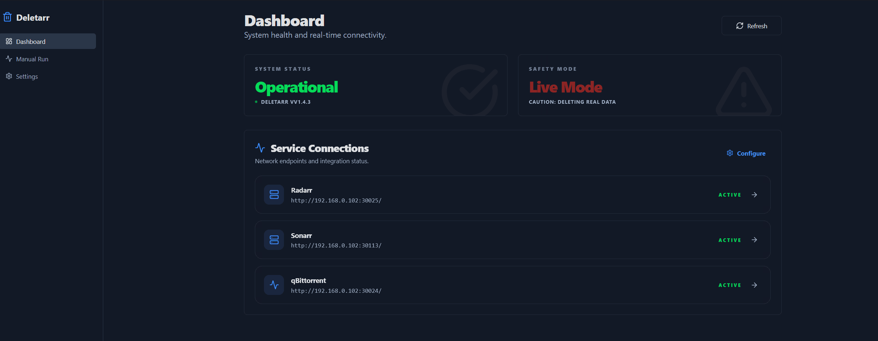The width and height of the screenshot is (878, 341).
Task: Open the qBittorrent connection row
Action: tap(513, 285)
